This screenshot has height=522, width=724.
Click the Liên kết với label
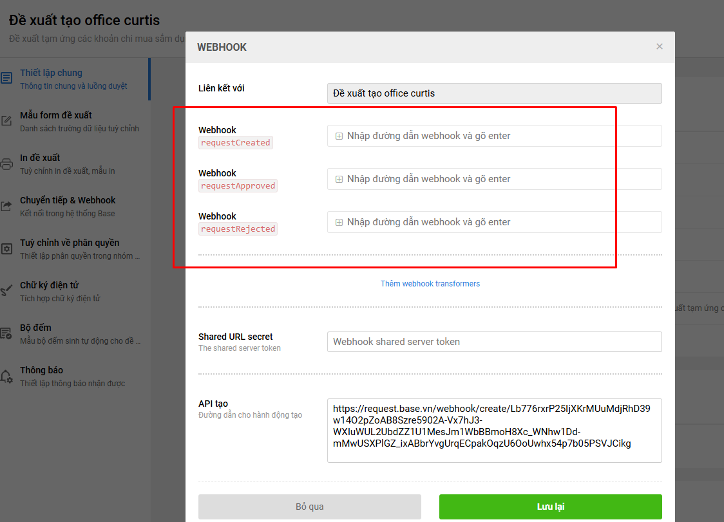[x=222, y=88]
